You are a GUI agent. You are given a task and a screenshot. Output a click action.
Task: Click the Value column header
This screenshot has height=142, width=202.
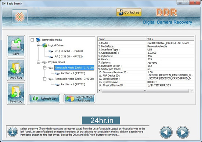(170, 39)
